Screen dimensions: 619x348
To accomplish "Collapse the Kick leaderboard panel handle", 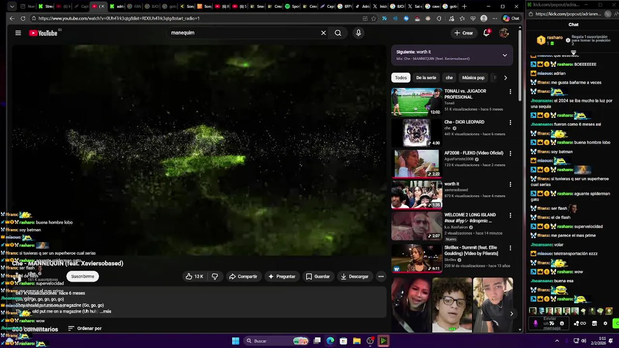I will [574, 53].
